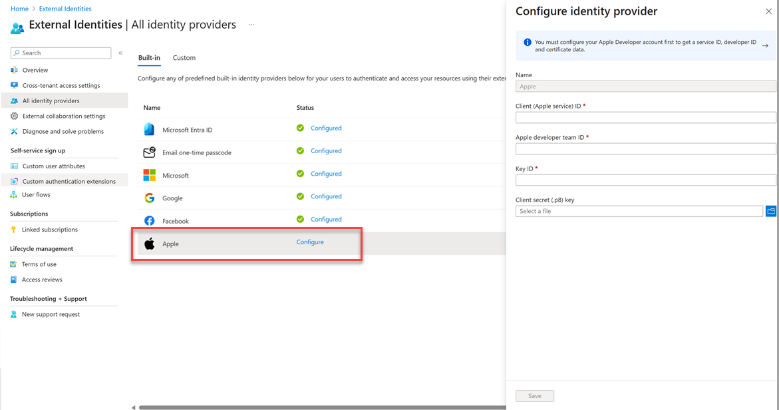Browse for .p8 key file folder icon

[770, 211]
